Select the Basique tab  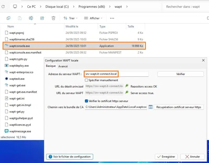pyautogui.click(x=51, y=66)
